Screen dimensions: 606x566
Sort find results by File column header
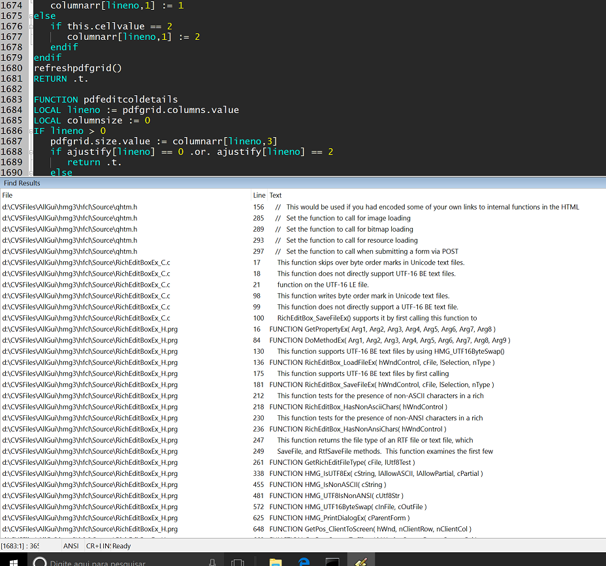(7, 195)
